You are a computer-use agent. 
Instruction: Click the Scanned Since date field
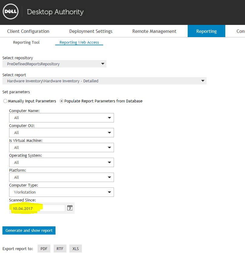[38, 208]
